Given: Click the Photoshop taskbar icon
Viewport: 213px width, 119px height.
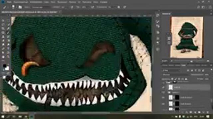Looking at the screenshot, I should 32,116.
